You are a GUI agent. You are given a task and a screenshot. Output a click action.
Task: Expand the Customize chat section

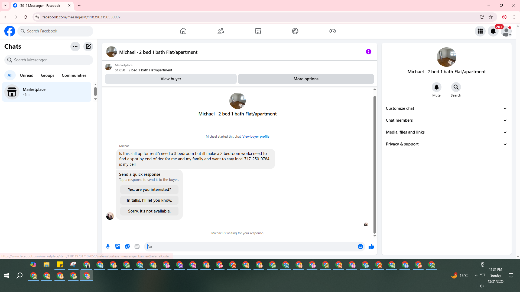tap(447, 108)
